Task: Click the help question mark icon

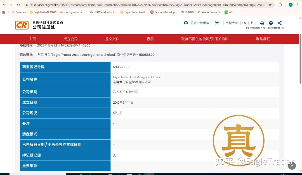Action: tap(271, 23)
